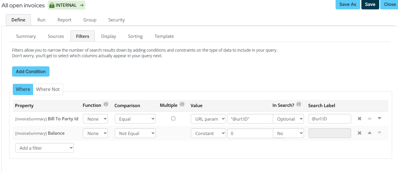
Task: Select the Where condition toggle
Action: pos(23,89)
